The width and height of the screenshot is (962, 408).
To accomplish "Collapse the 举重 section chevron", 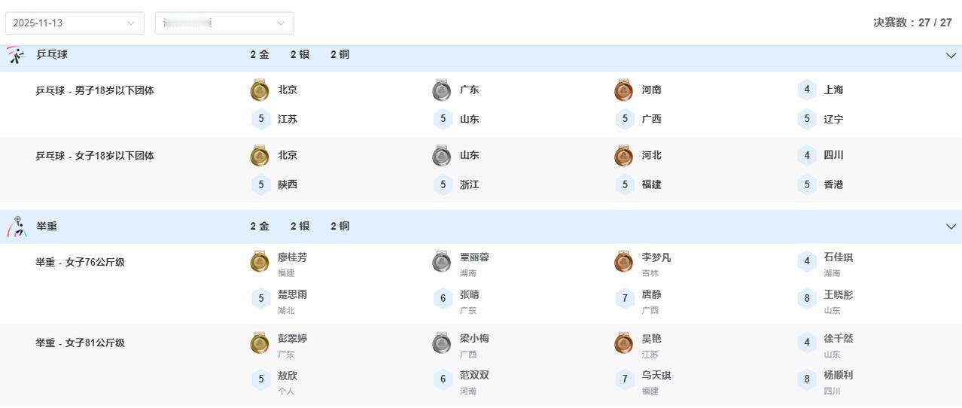I will [951, 227].
